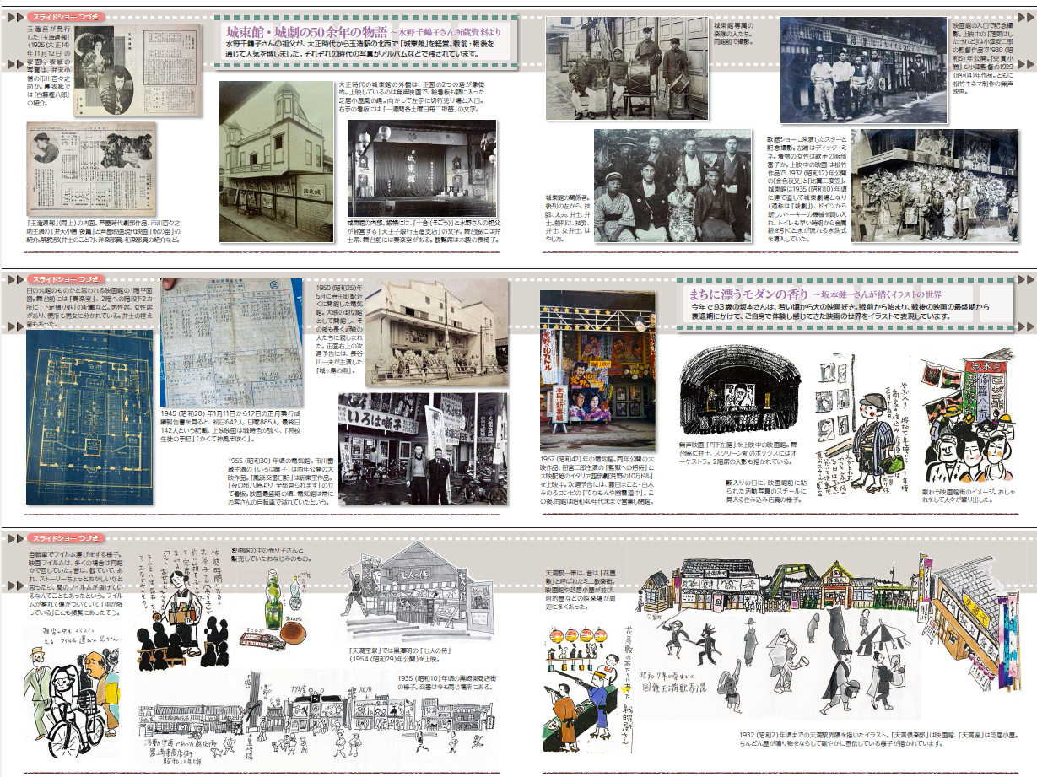Screen dimensions: 1037x777
Task: Open the いろは囃子 signboard photo
Action: [423, 449]
